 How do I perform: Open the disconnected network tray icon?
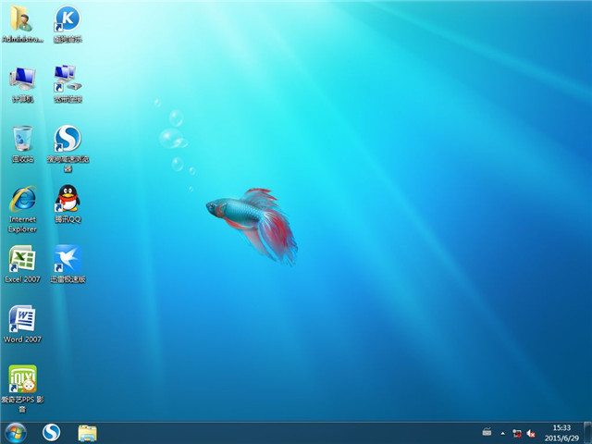tap(516, 434)
